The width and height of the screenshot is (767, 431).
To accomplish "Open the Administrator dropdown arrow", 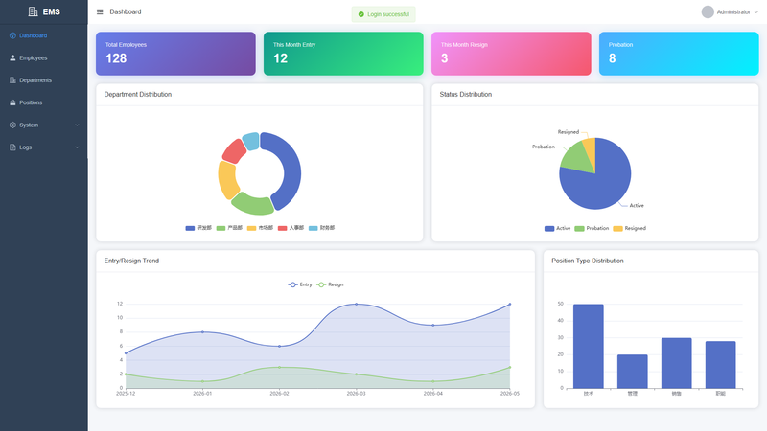I will click(x=755, y=12).
